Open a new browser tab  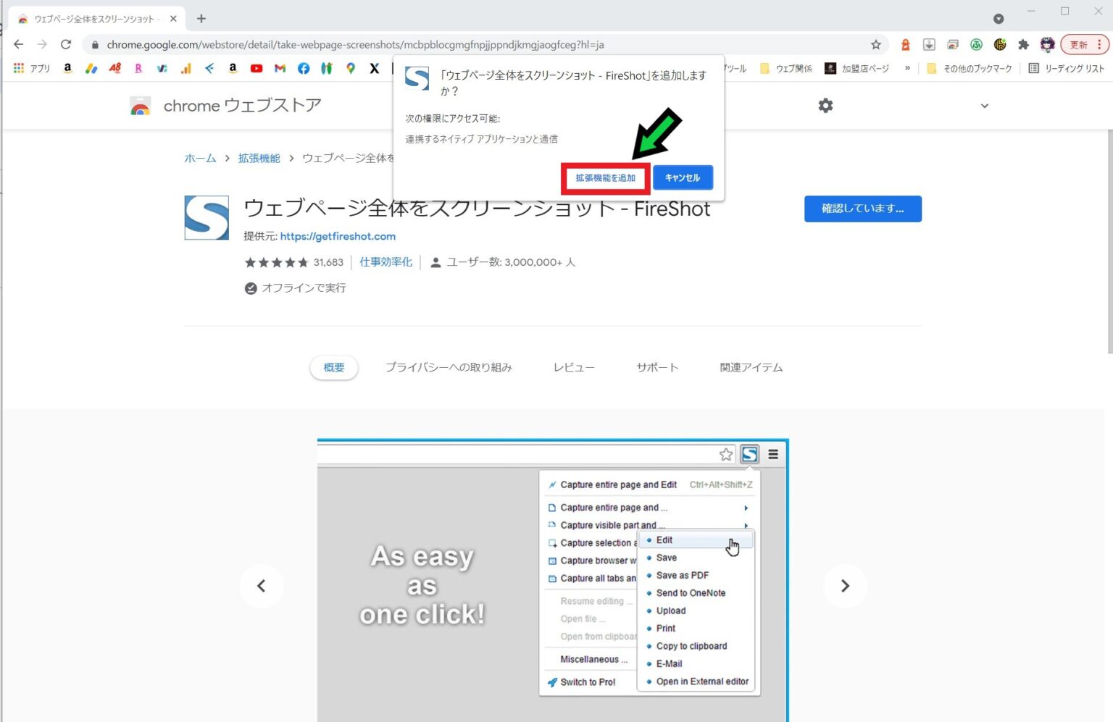tap(201, 19)
